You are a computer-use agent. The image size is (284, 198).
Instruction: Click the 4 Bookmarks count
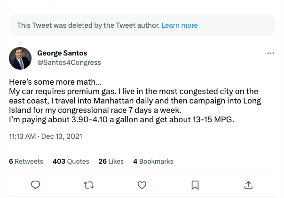coord(153,161)
